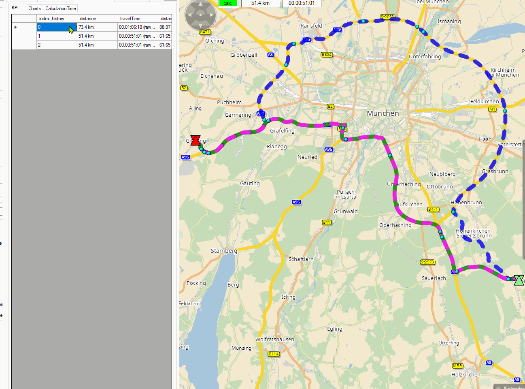This screenshot has width=525, height=389.
Task: Click the B471 road shield near Olching
Action: [x=205, y=32]
